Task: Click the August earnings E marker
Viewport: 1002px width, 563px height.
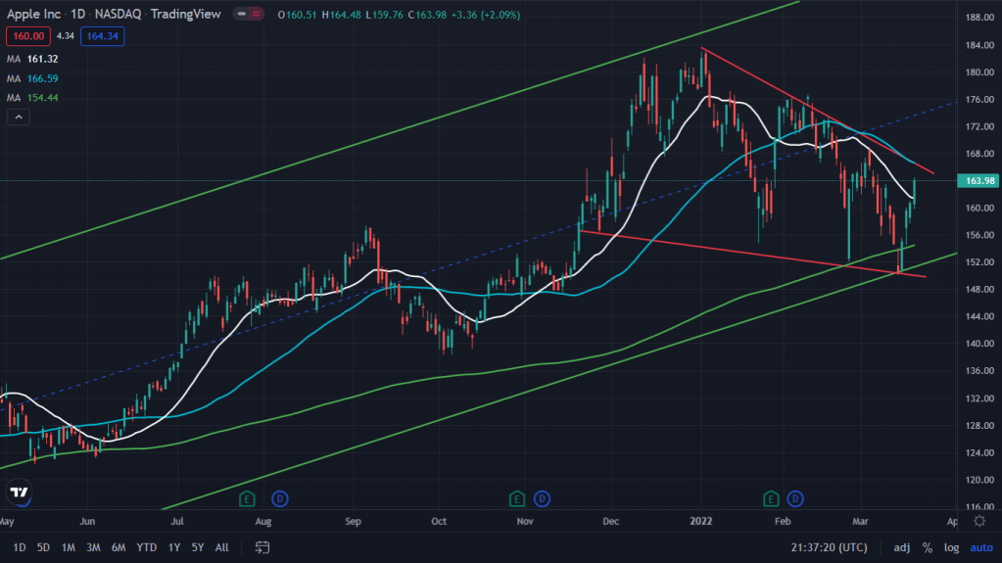Action: (x=249, y=498)
